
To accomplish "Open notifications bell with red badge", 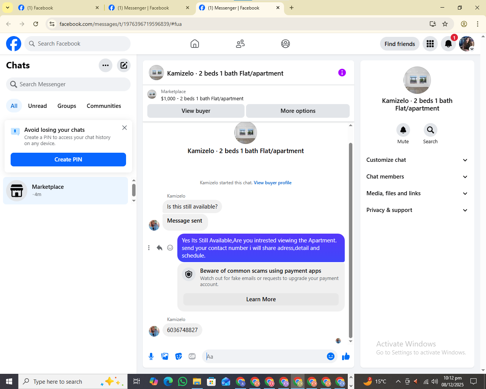I will tap(448, 44).
